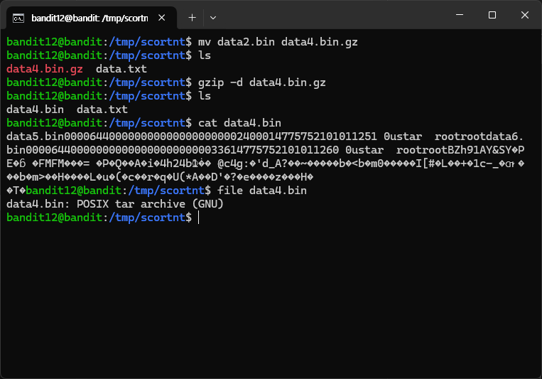Click the red data4.bin.gz filename

point(45,69)
